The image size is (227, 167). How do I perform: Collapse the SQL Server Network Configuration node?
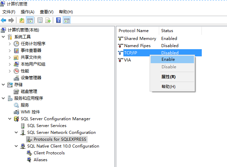tap(16, 132)
